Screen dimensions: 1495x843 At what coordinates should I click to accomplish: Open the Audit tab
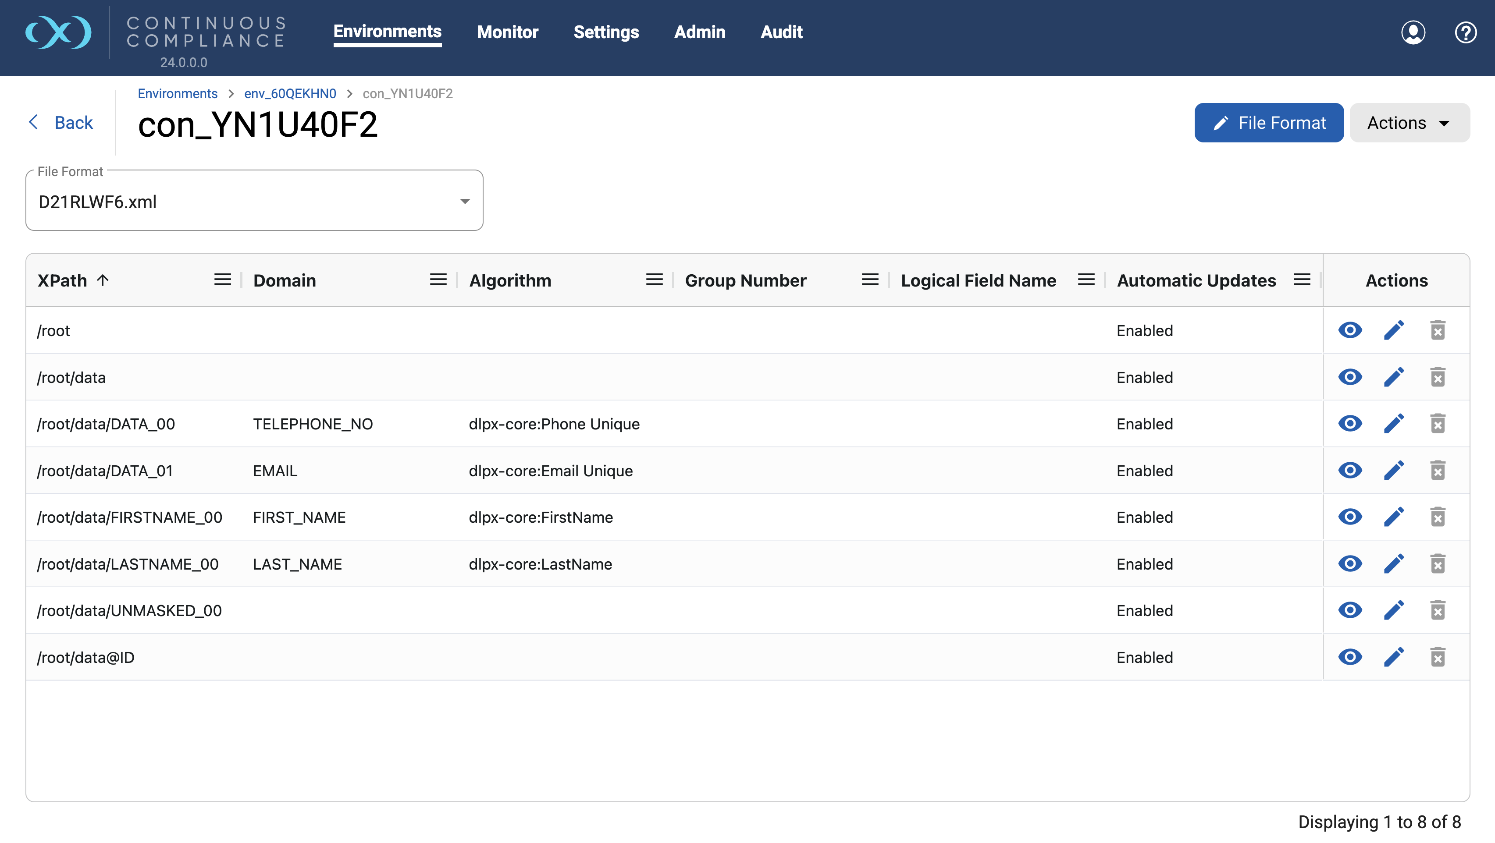point(781,32)
